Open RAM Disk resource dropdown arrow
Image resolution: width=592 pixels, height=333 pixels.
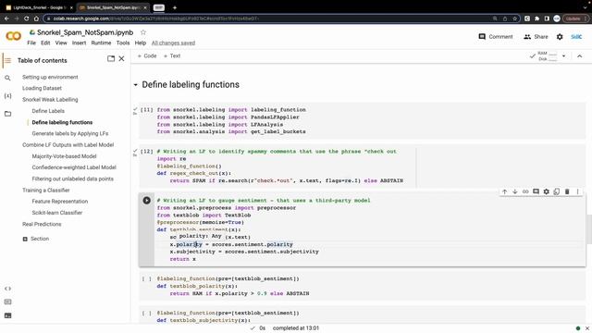pyautogui.click(x=563, y=56)
